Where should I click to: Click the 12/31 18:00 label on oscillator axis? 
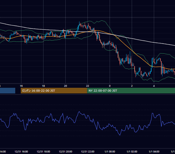tap(43, 151)
